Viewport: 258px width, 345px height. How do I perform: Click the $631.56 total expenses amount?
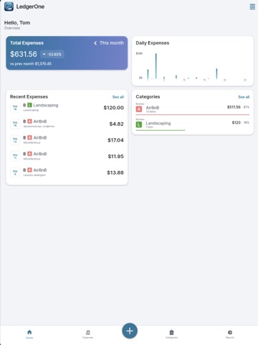(24, 54)
